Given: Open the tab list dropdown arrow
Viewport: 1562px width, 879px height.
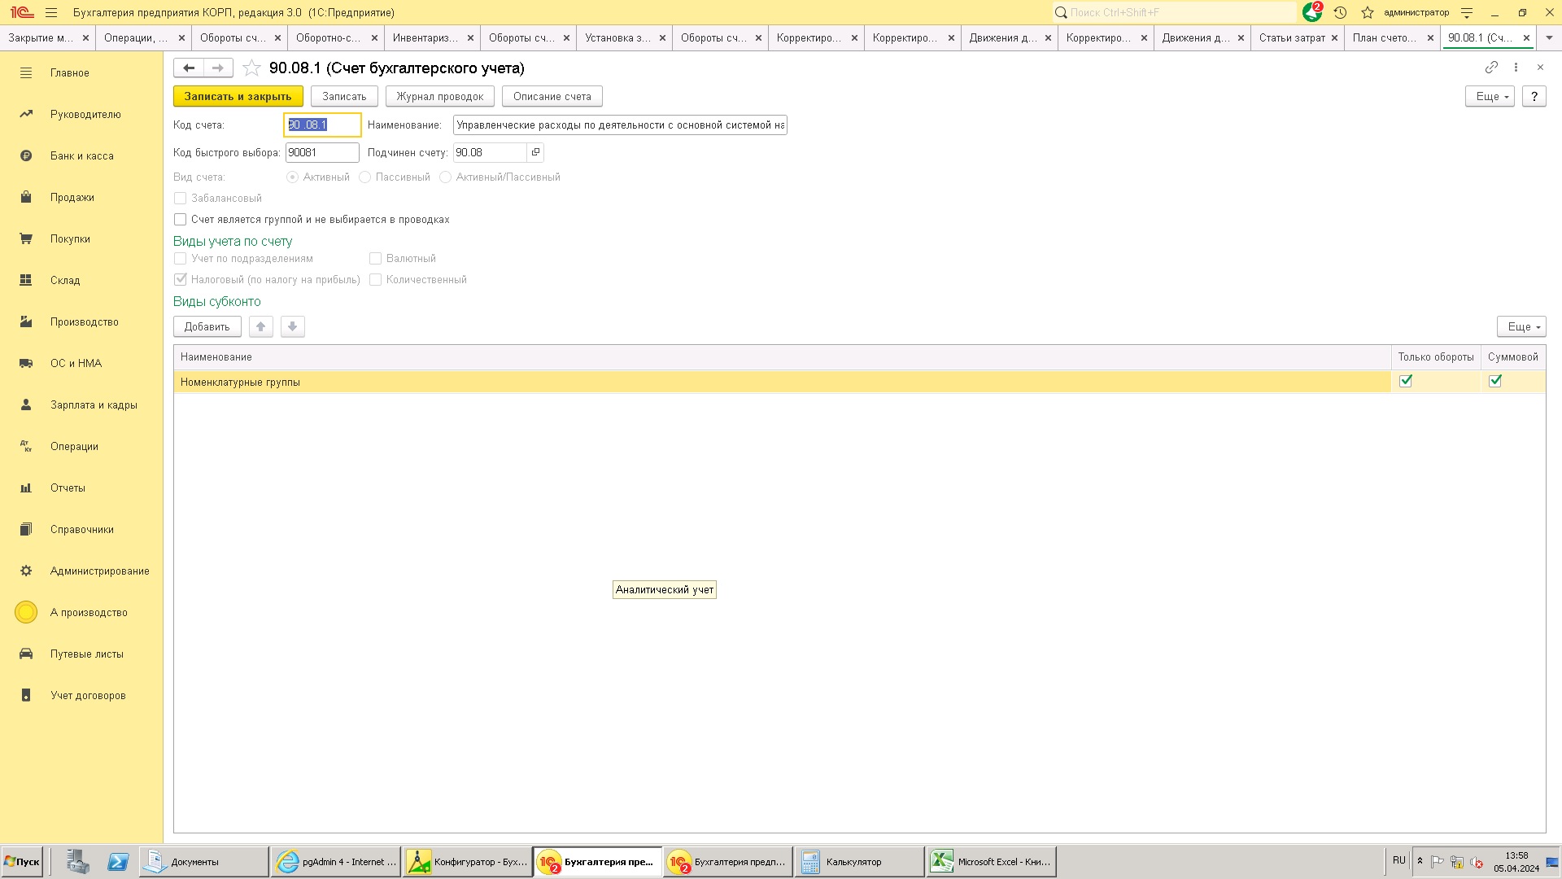Looking at the screenshot, I should pos(1549,37).
